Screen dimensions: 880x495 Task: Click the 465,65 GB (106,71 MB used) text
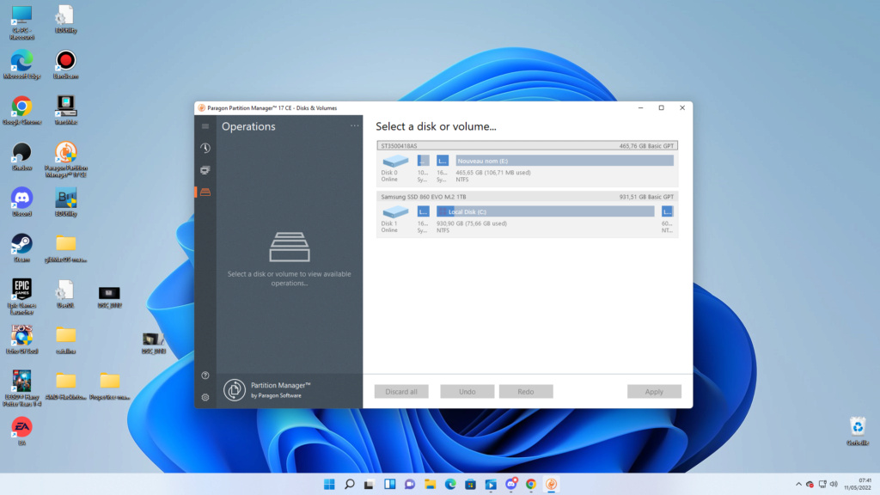coord(492,173)
